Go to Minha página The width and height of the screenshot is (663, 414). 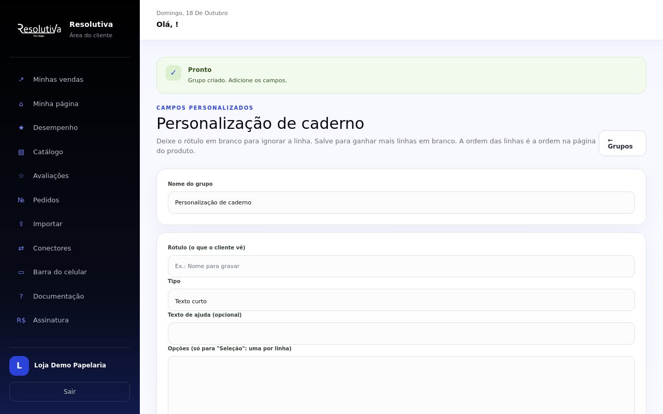[x=69, y=104]
